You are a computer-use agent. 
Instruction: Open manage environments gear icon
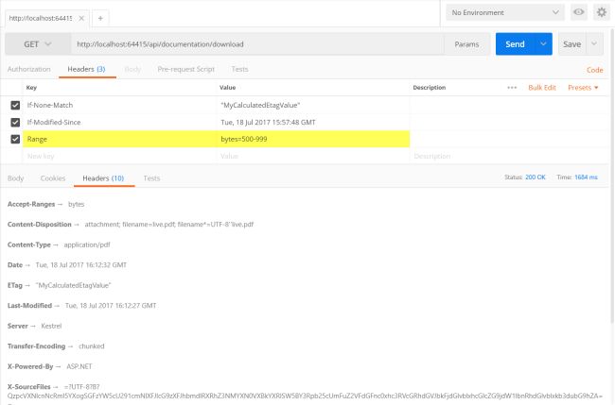point(602,13)
